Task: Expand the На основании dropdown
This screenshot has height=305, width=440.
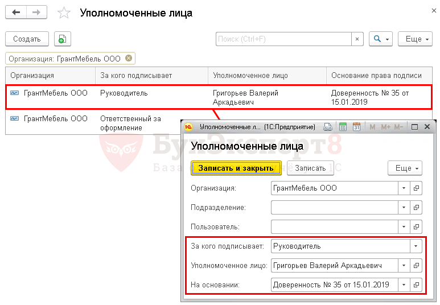Action: 404,285
